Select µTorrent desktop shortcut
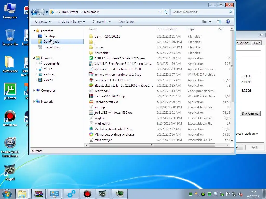 [10, 91]
